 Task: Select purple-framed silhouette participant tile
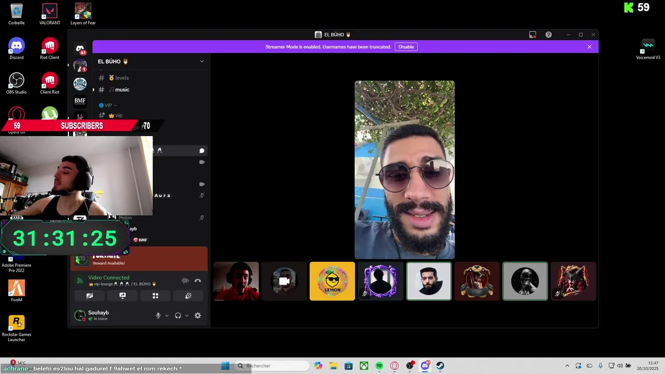click(381, 281)
